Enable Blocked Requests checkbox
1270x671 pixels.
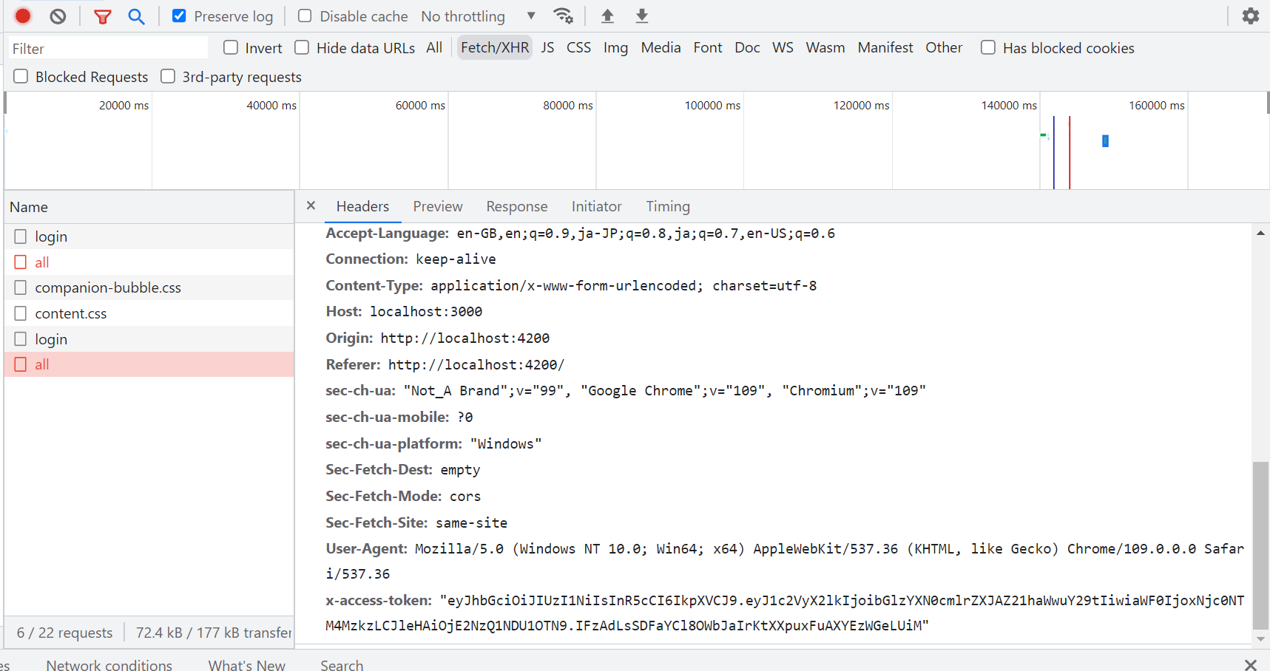pos(21,76)
